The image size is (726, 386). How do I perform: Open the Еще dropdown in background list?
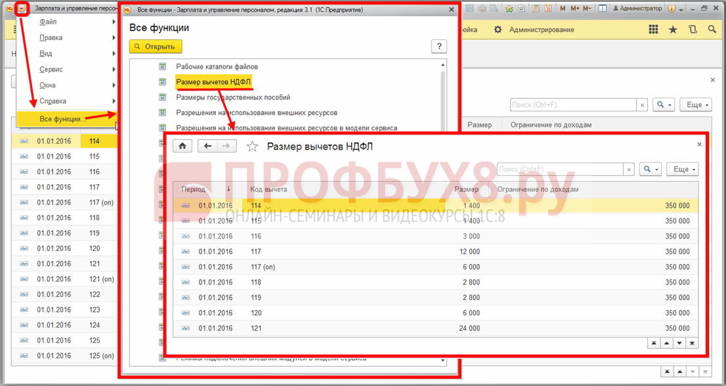695,105
